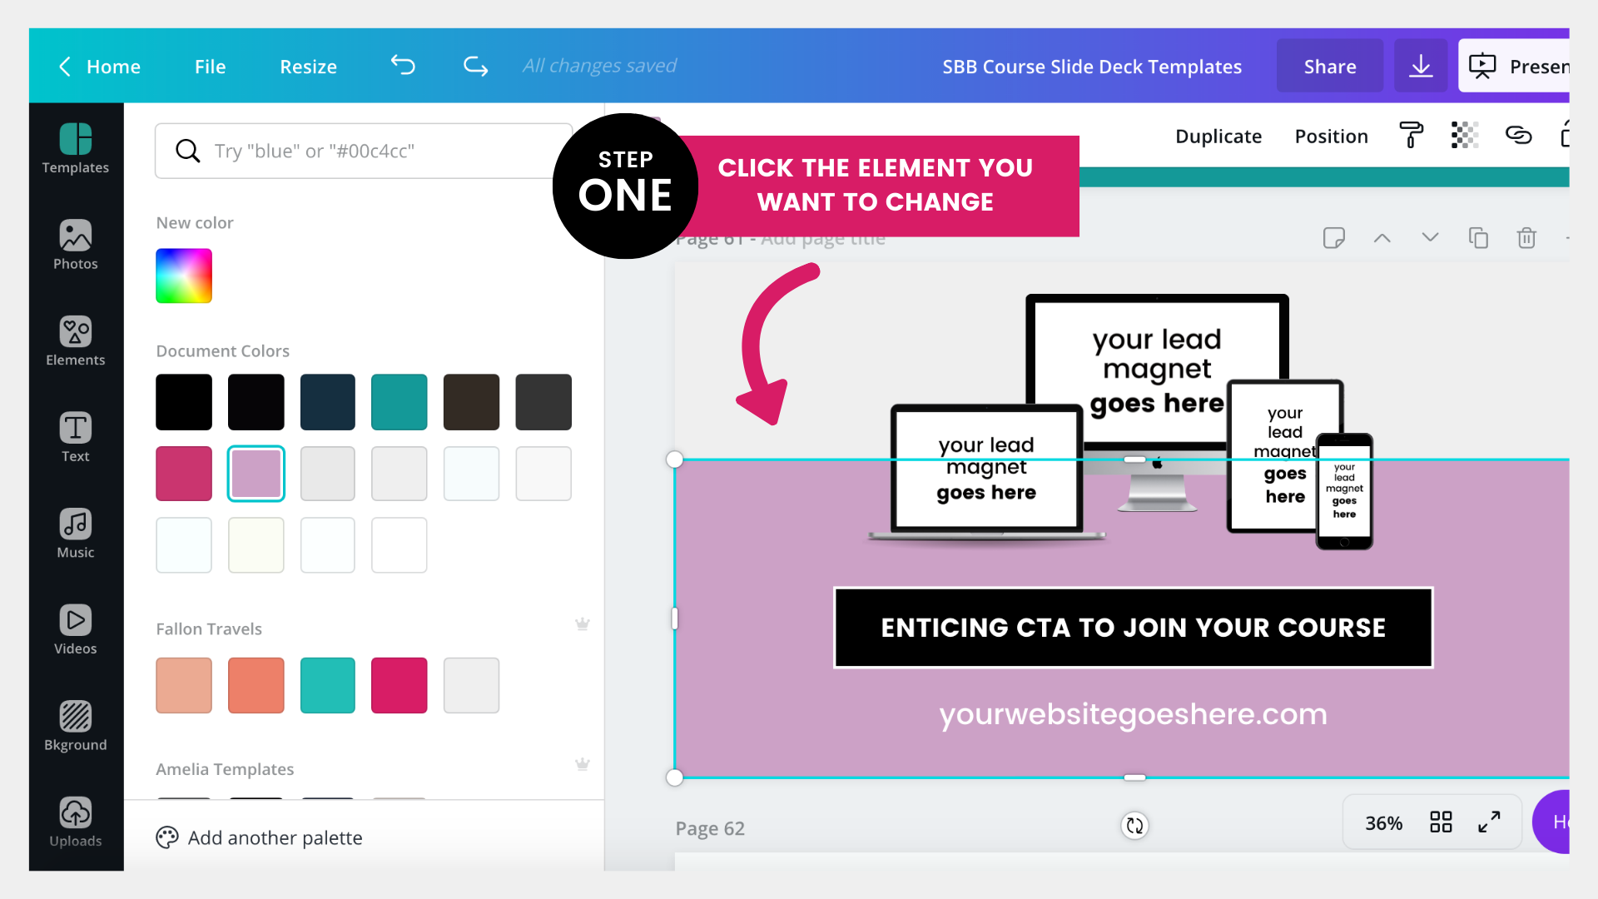
Task: Open the File menu
Action: (x=210, y=66)
